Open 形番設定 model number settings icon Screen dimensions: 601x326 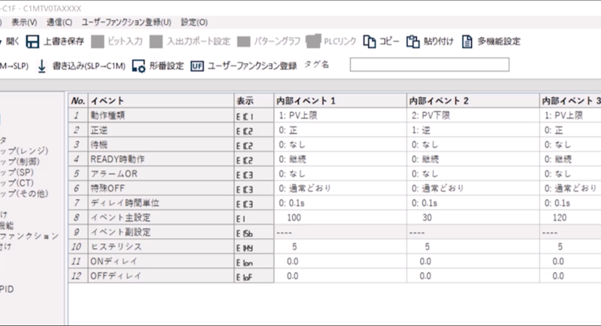138,65
